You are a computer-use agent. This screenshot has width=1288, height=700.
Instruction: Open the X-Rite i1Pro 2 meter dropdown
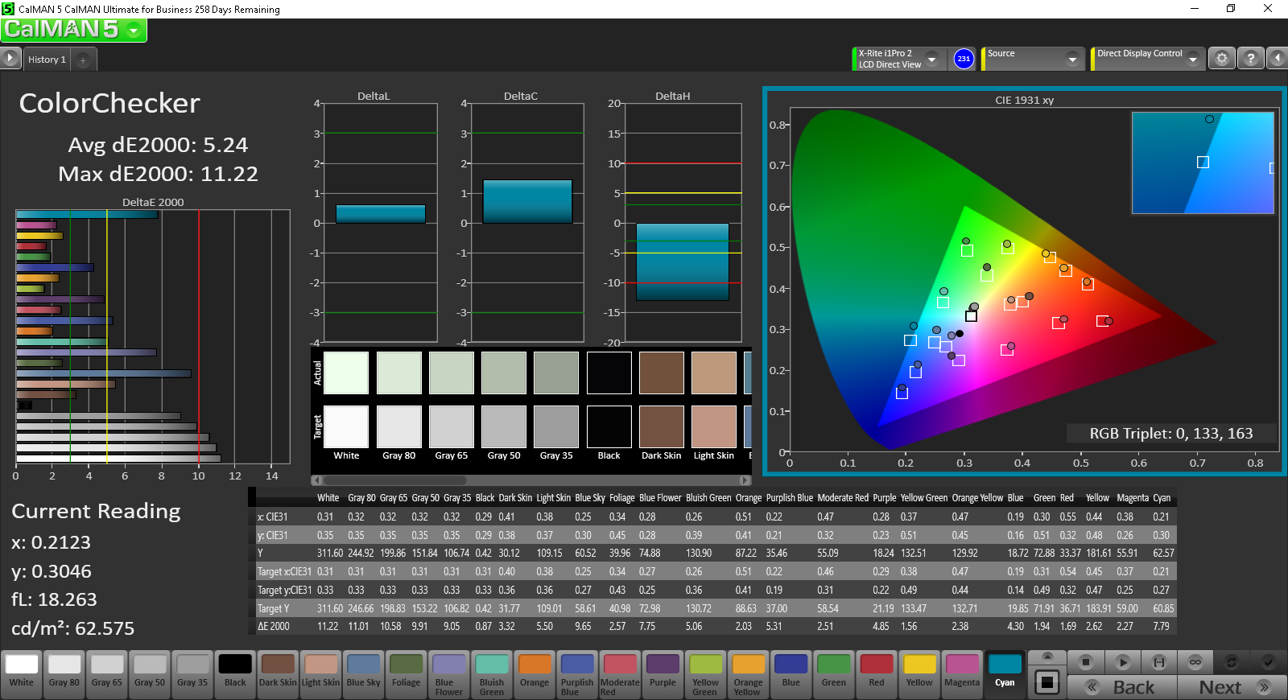898,59
